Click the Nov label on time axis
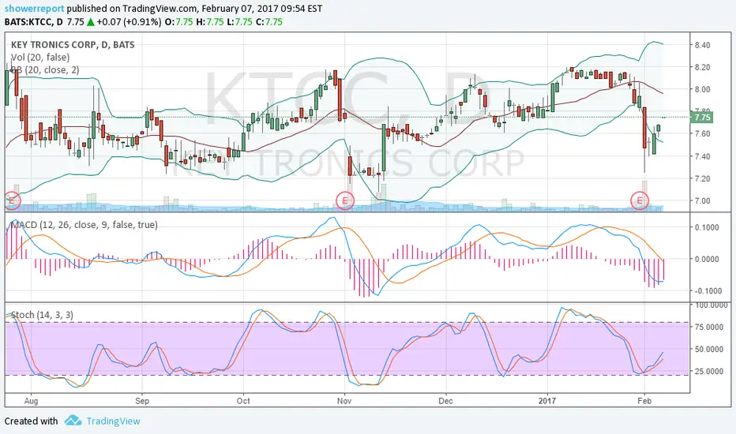Viewport: 736px width, 434px height. [344, 401]
